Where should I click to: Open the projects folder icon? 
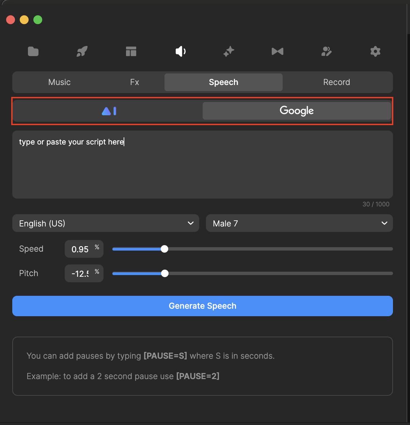click(x=33, y=51)
